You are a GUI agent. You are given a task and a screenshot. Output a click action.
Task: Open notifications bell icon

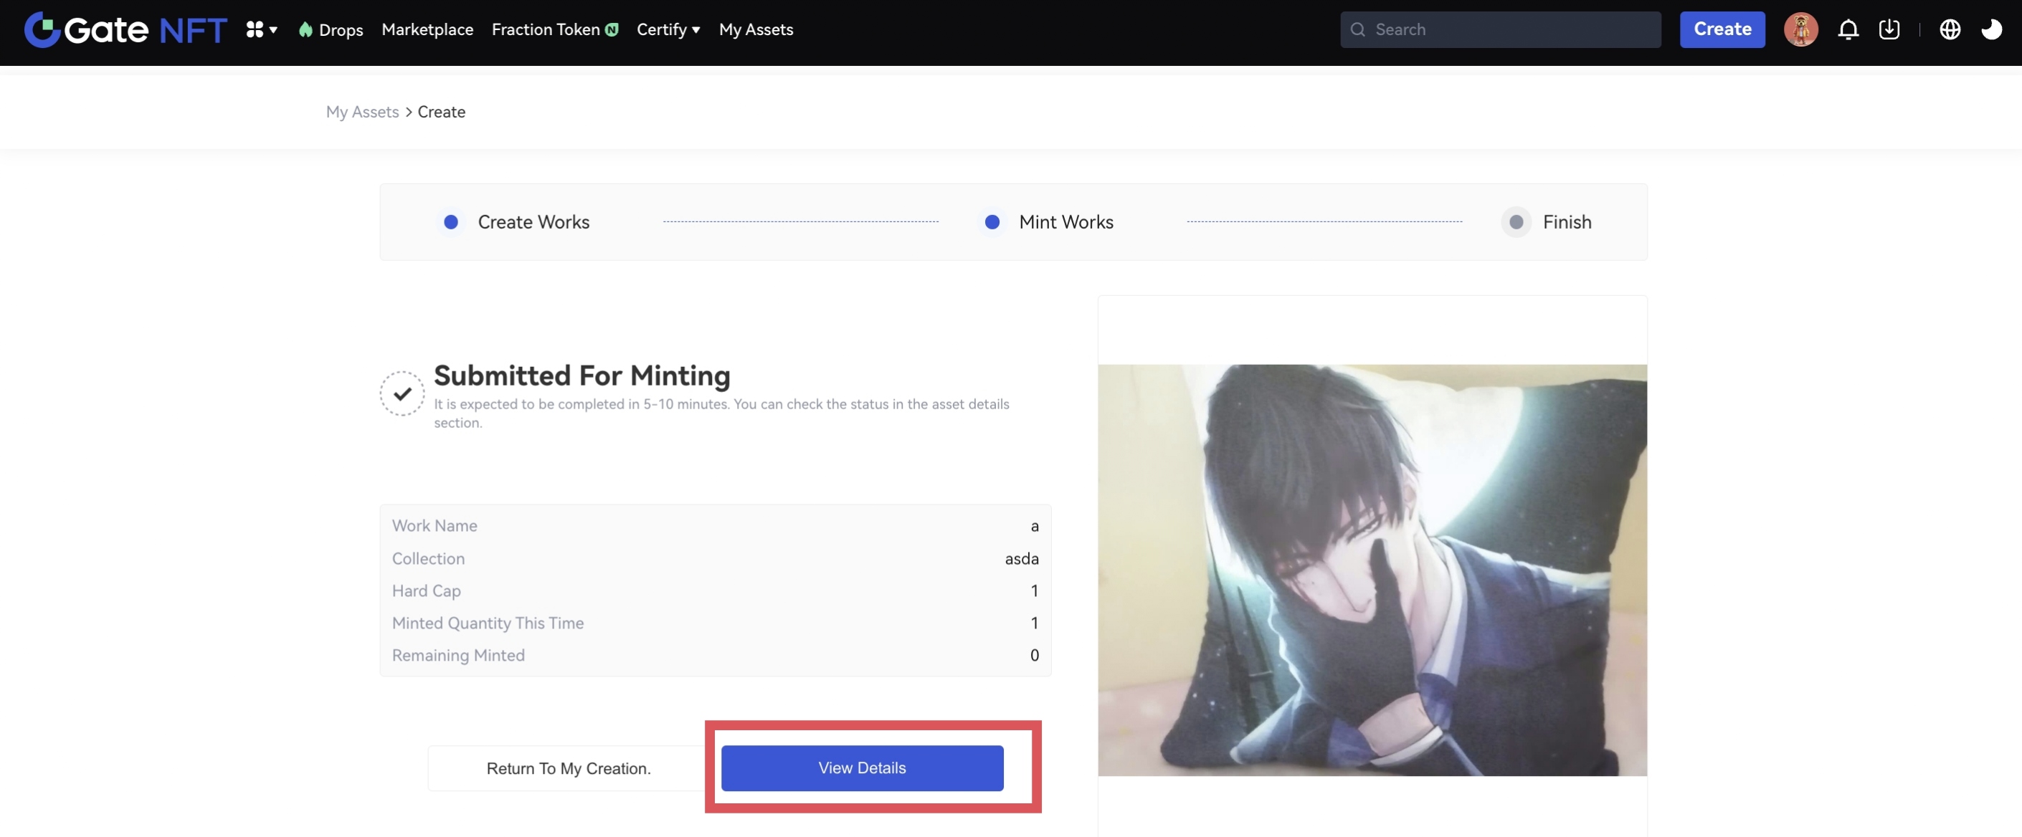coord(1848,30)
